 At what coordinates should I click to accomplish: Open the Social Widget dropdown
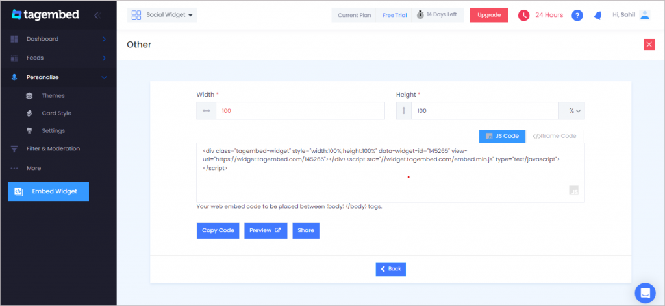coord(162,16)
